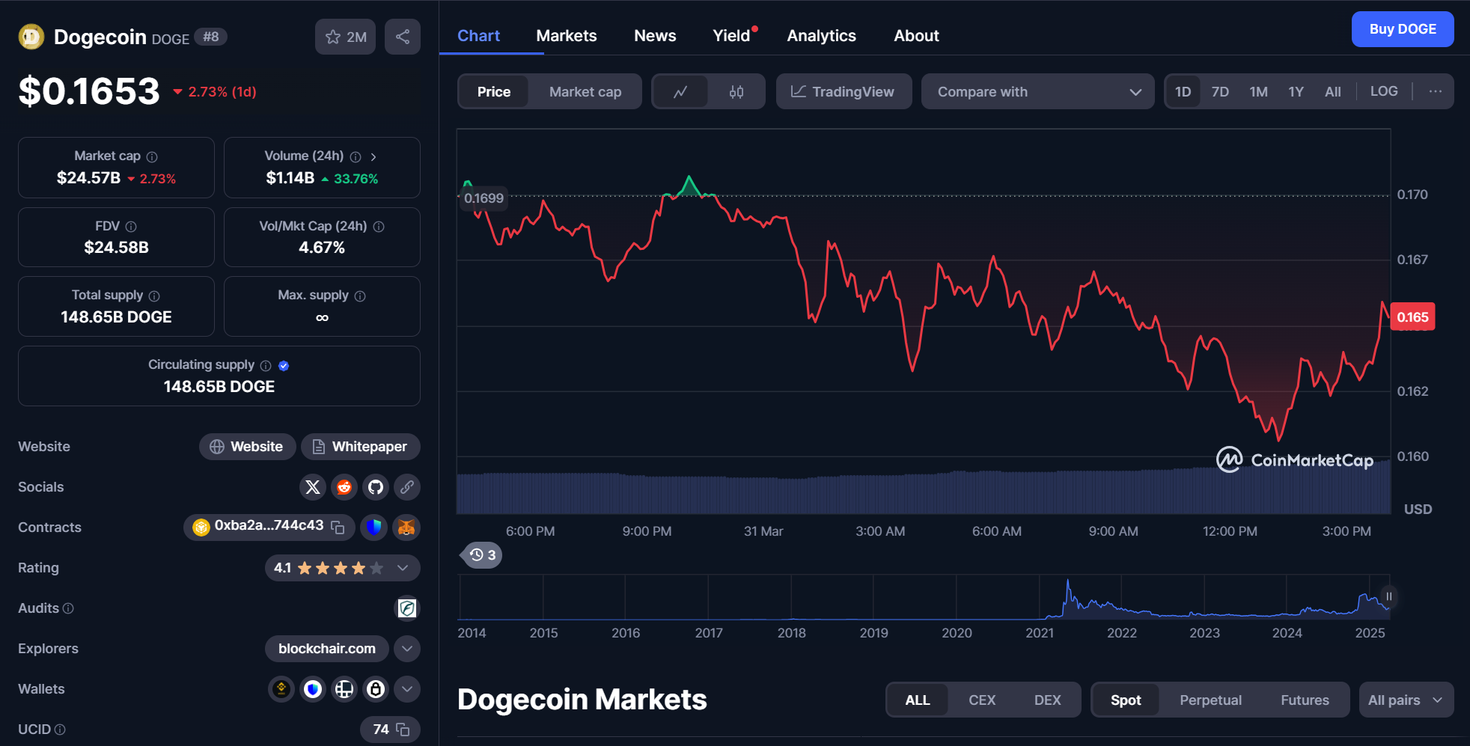
Task: Open Dogecoin's X (Twitter) profile
Action: (313, 487)
